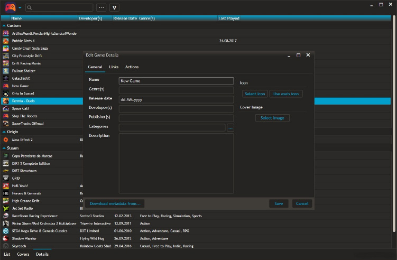Click the Stop The Robots icon
397x260 pixels.
pos(6,116)
